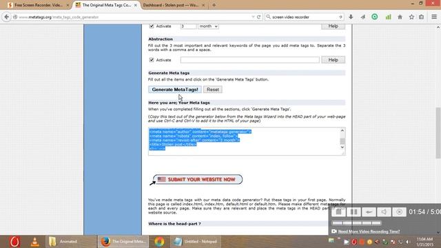
Task: Click Help beside the month dropdown
Action: (333, 26)
